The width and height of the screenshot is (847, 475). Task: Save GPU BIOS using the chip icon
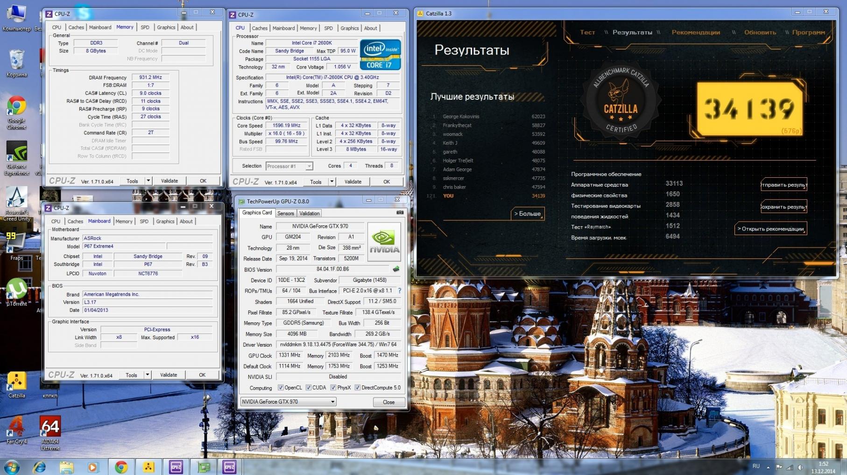tap(396, 269)
